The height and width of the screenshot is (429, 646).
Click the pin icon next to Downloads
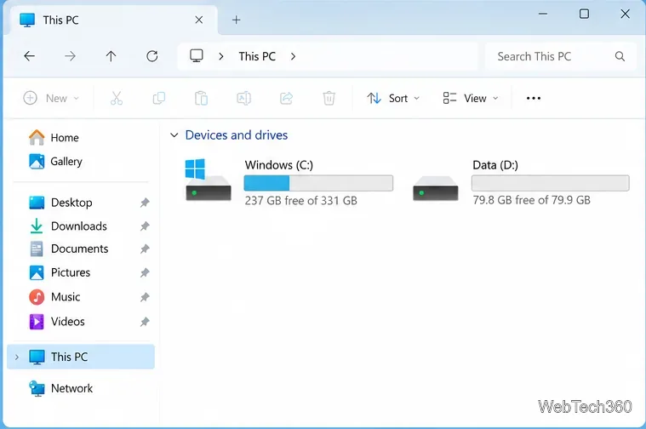pos(145,226)
